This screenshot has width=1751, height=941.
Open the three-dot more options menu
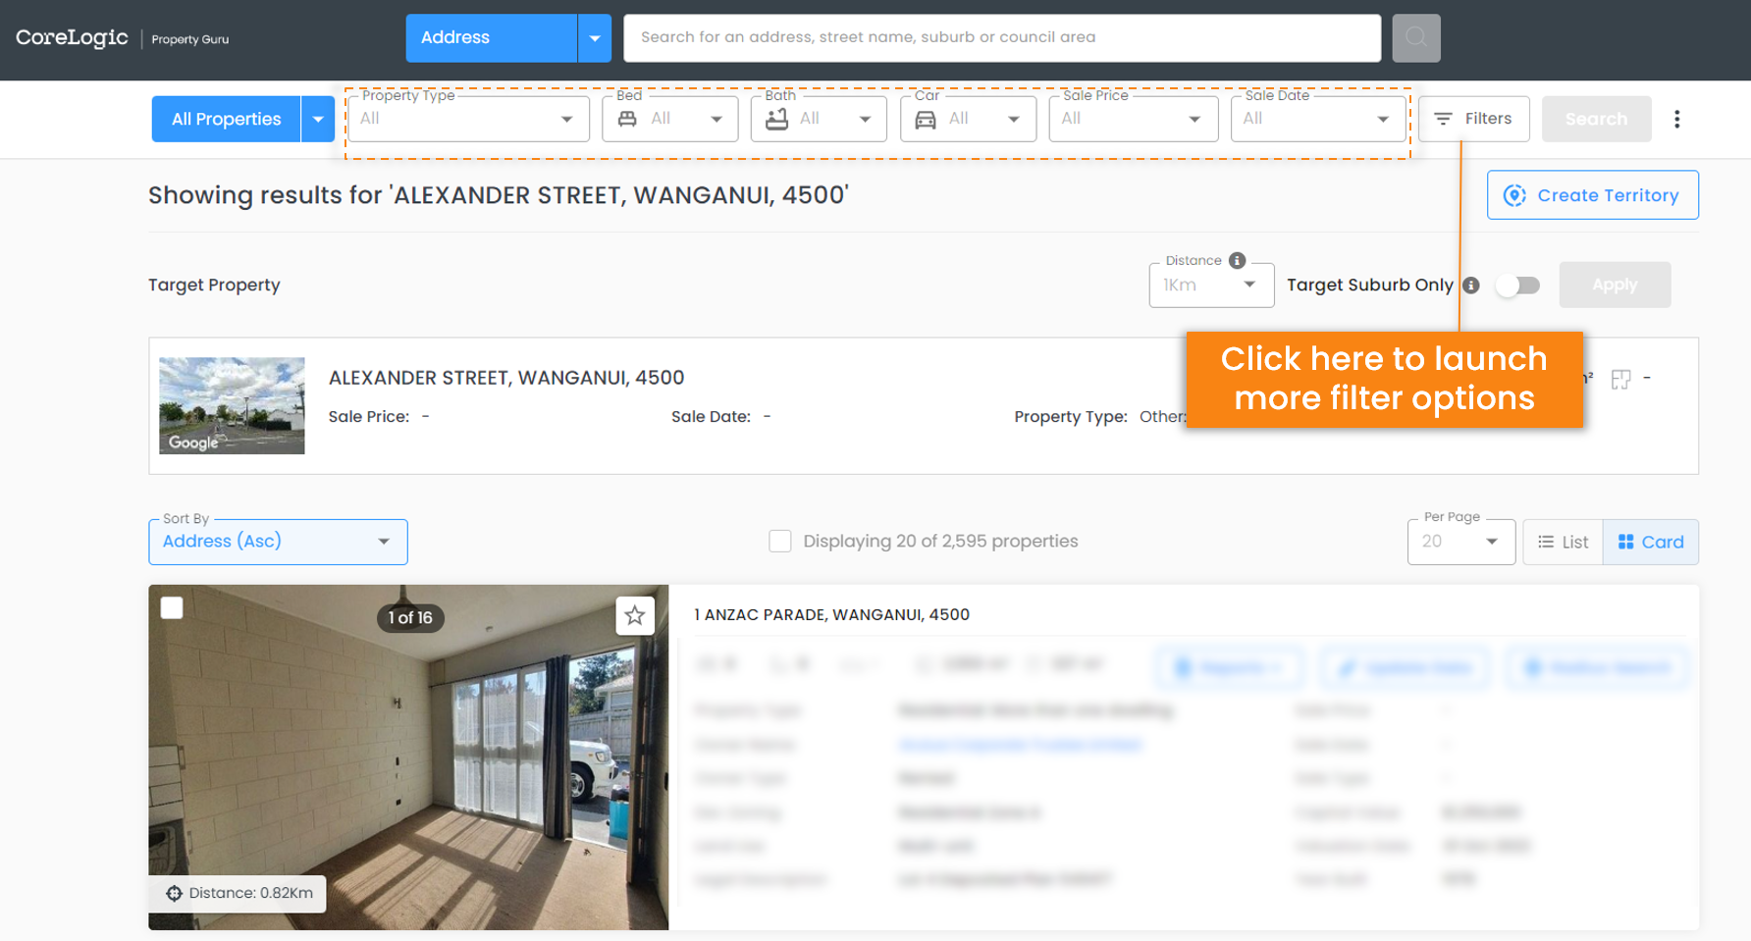tap(1676, 119)
